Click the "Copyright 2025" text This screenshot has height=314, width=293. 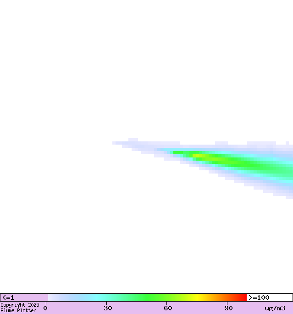point(20,305)
